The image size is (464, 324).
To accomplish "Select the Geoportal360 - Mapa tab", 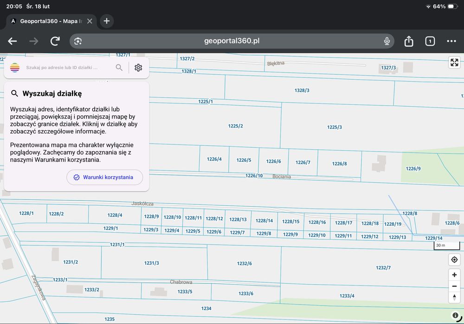I will click(x=51, y=21).
